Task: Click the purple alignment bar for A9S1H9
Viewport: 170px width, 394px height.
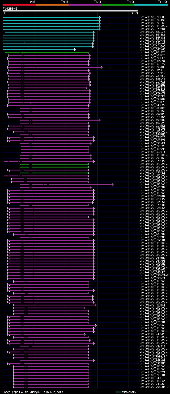Action: (x=55, y=67)
